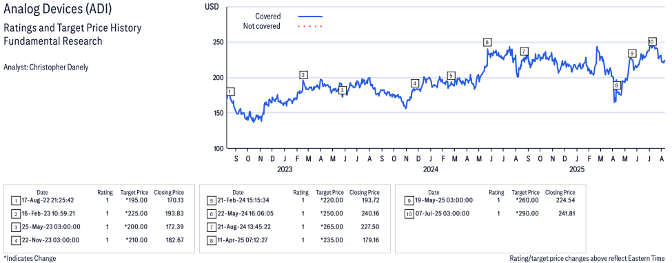Click the boxed number 7 in table
672x263 pixels.
[211, 227]
